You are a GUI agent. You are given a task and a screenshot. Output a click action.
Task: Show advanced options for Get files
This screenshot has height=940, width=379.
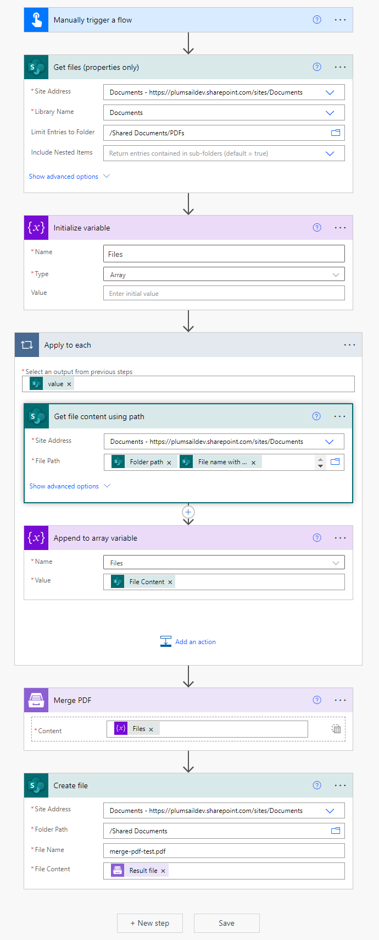[x=69, y=177]
